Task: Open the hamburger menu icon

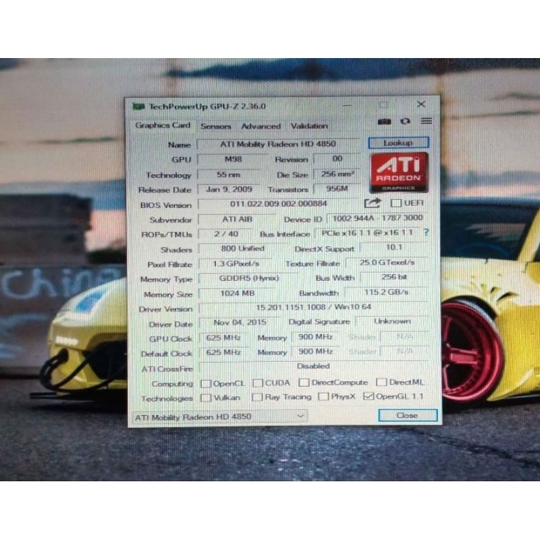Action: click(x=427, y=121)
